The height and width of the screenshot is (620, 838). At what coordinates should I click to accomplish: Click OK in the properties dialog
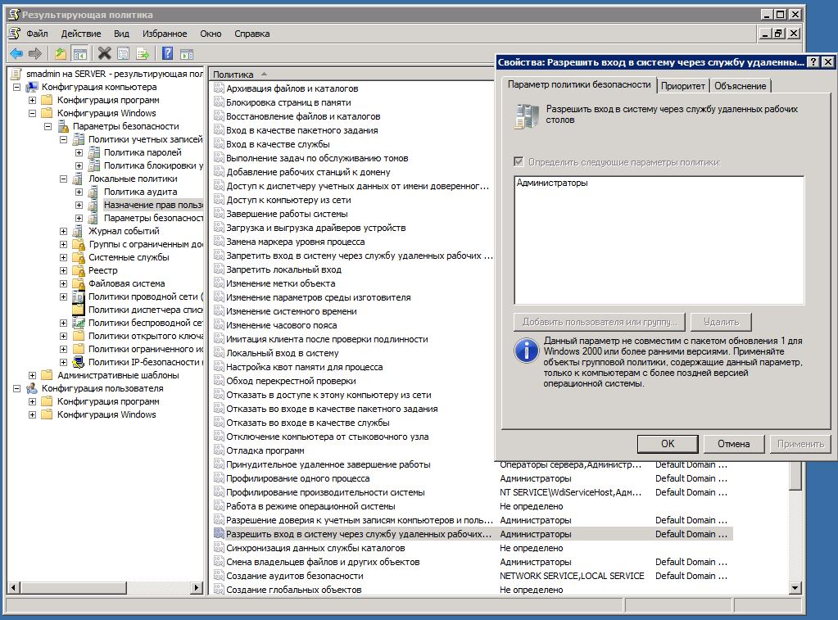click(668, 444)
